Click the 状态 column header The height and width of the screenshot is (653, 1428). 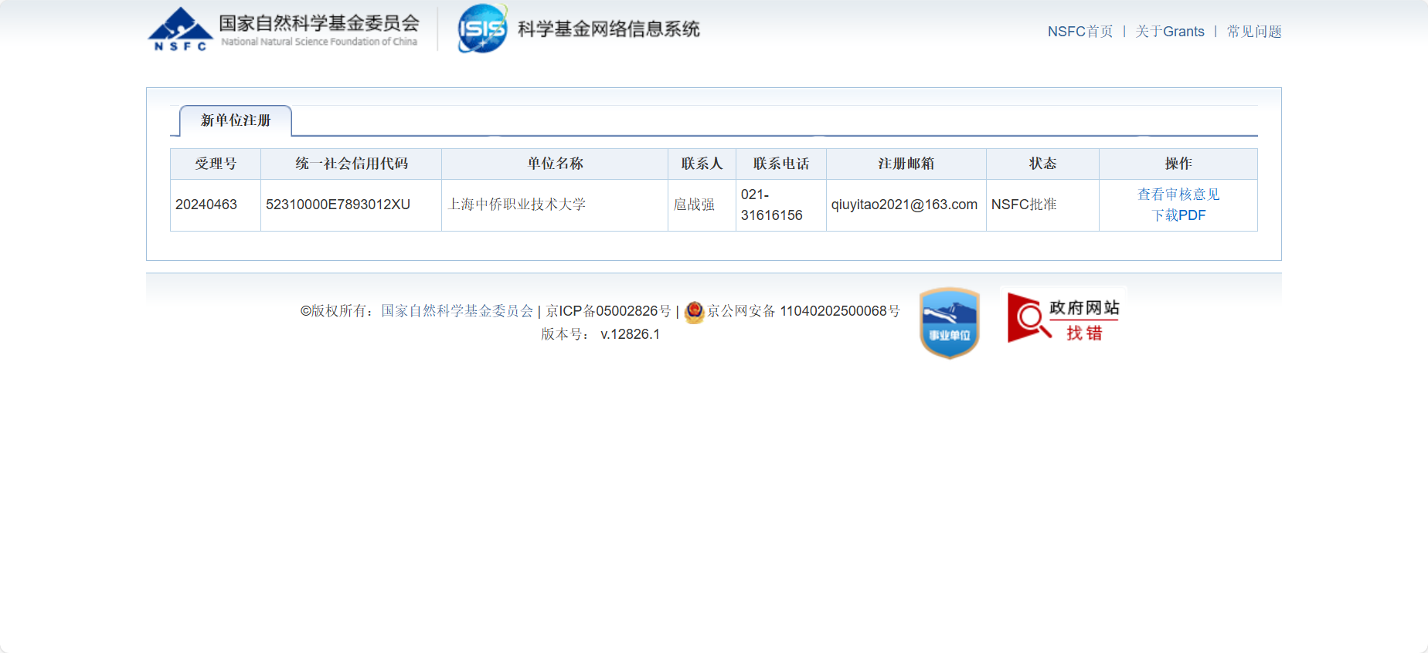click(x=1042, y=164)
